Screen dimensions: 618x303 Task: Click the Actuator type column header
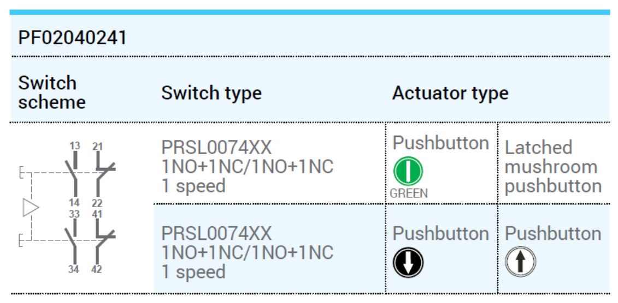[x=450, y=93]
